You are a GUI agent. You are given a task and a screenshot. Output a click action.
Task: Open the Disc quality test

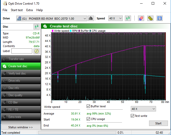[x=21, y=95]
